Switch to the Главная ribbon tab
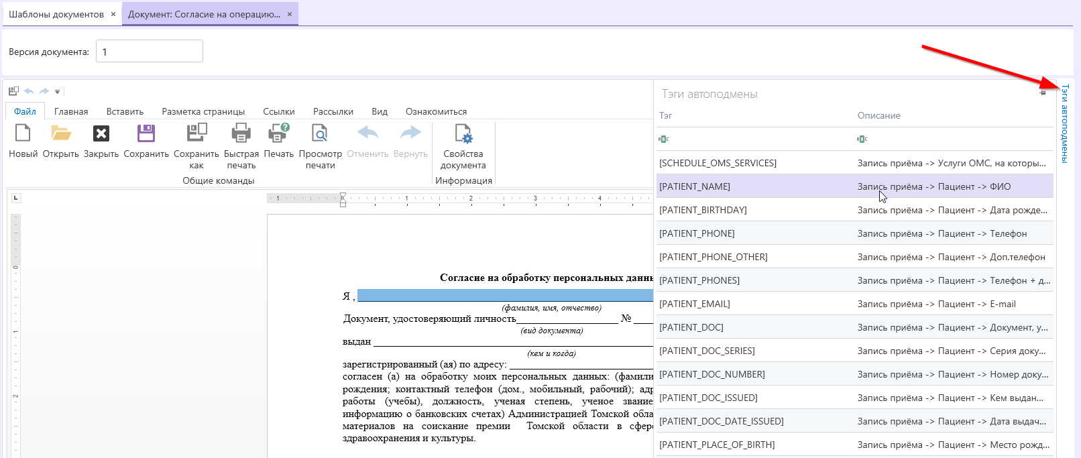The width and height of the screenshot is (1081, 458). 71,111
